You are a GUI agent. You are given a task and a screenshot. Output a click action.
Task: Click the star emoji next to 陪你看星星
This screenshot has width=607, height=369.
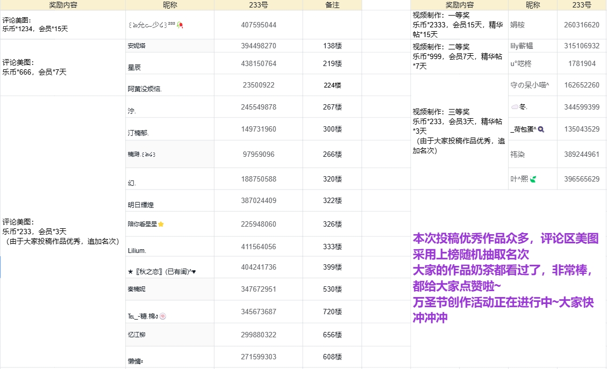point(161,224)
